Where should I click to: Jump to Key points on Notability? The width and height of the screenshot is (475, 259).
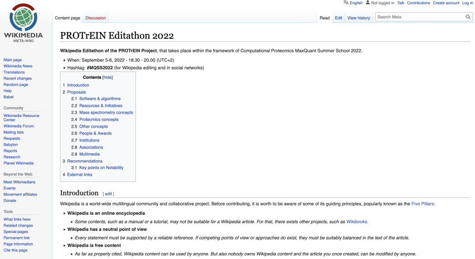tap(101, 168)
